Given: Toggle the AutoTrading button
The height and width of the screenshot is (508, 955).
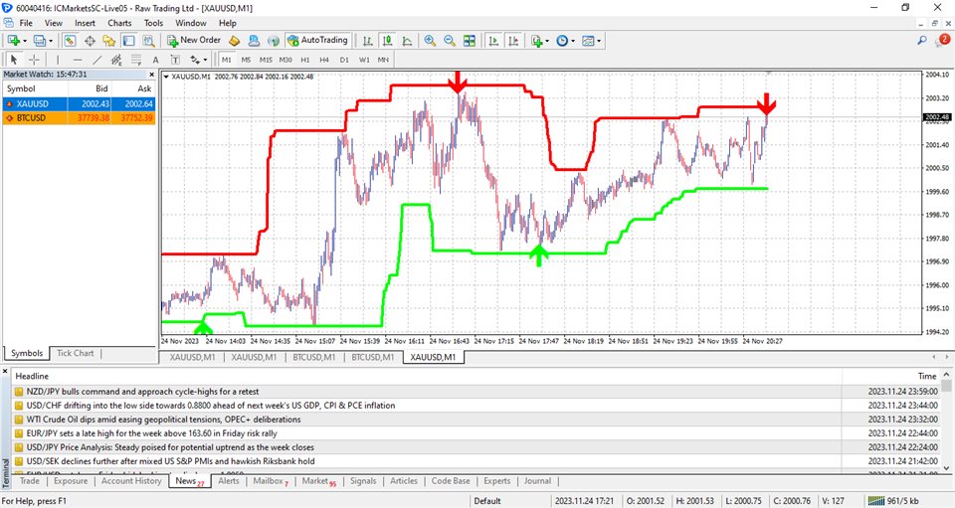Looking at the screenshot, I should tap(317, 40).
